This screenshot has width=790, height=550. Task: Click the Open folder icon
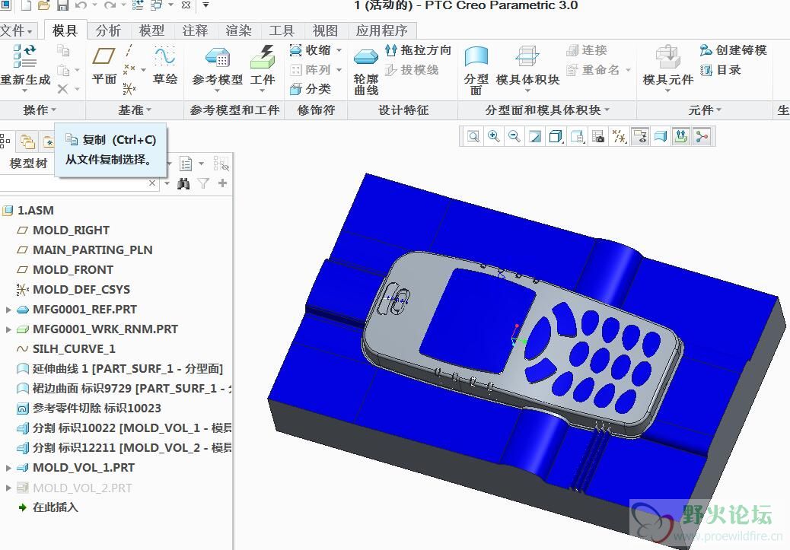pos(44,5)
